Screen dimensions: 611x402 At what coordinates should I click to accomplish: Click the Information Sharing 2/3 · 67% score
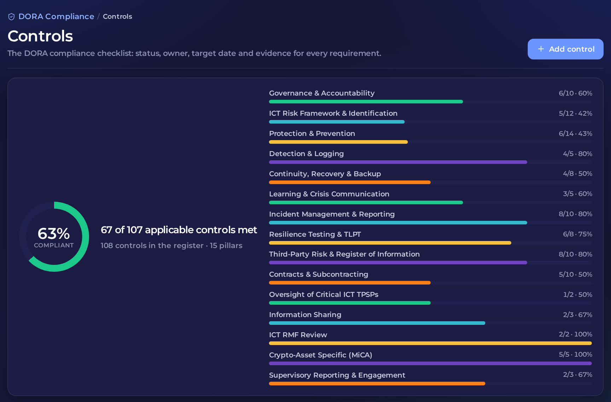point(577,315)
